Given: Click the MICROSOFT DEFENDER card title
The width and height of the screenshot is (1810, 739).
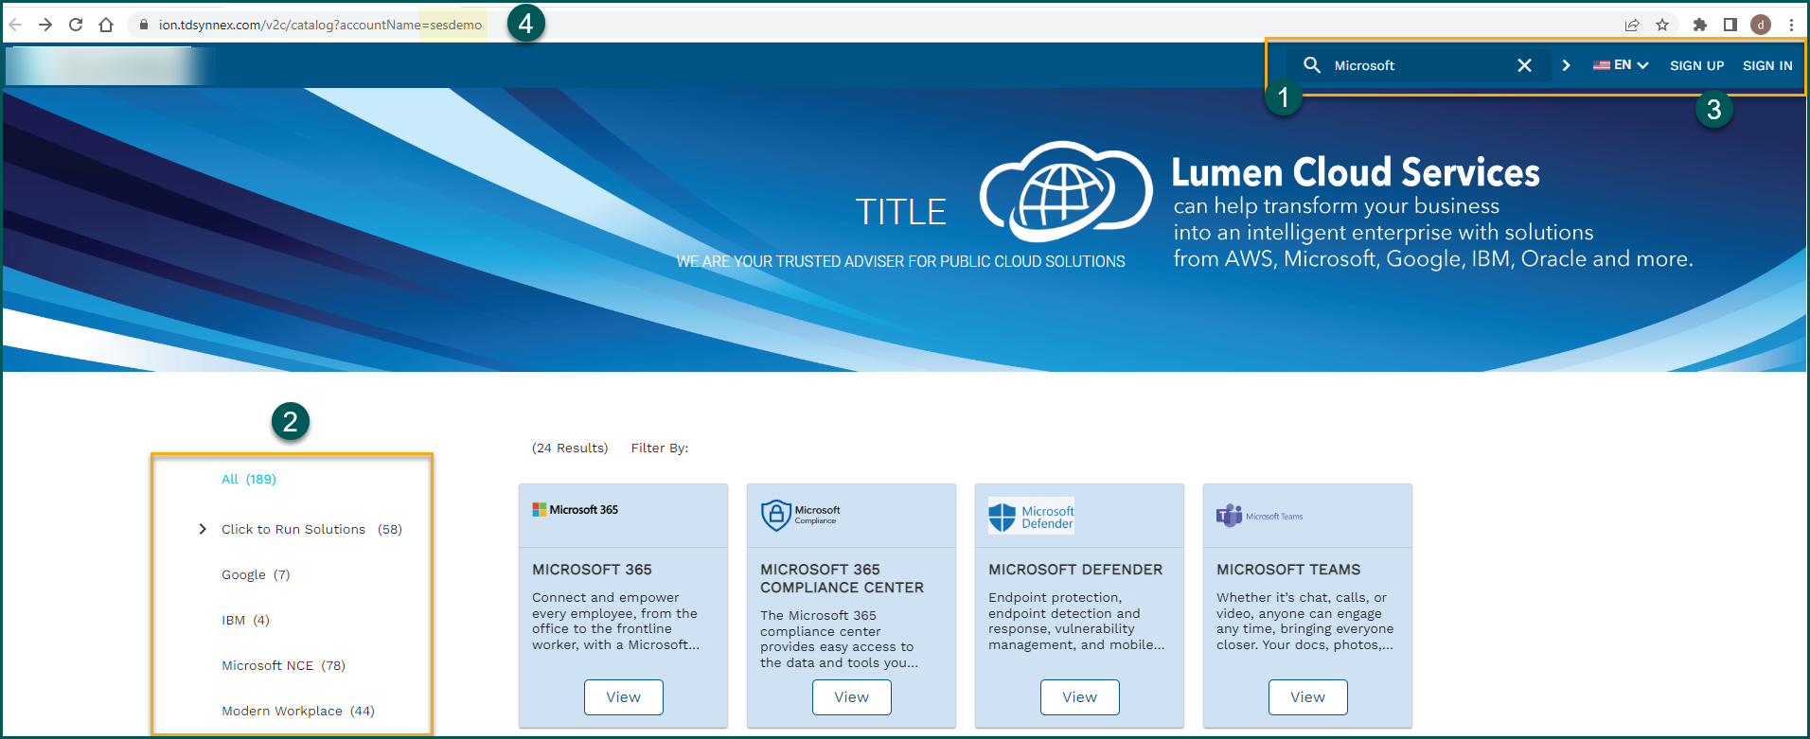Looking at the screenshot, I should tap(1075, 570).
